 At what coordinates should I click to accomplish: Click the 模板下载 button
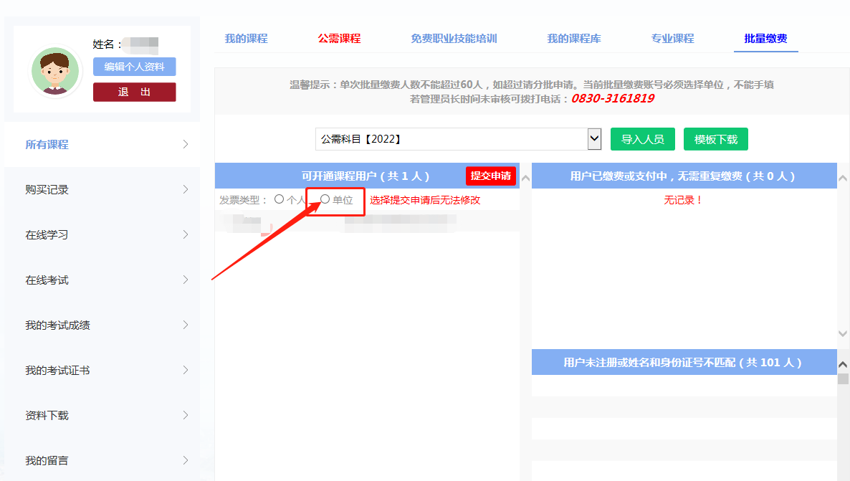point(715,139)
